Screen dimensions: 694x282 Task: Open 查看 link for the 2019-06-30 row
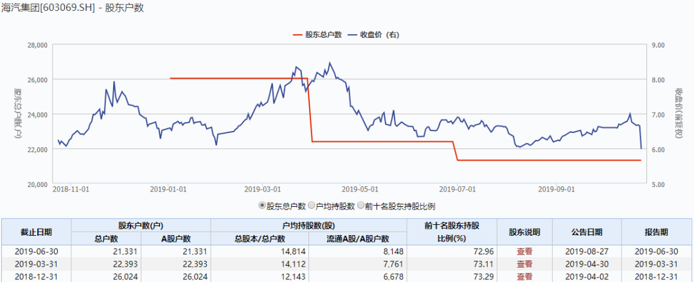524,251
